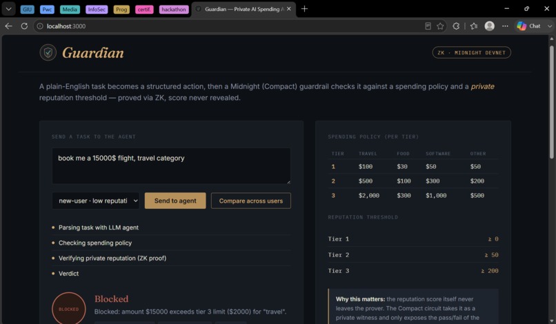Open the GIU tab group

click(28, 10)
